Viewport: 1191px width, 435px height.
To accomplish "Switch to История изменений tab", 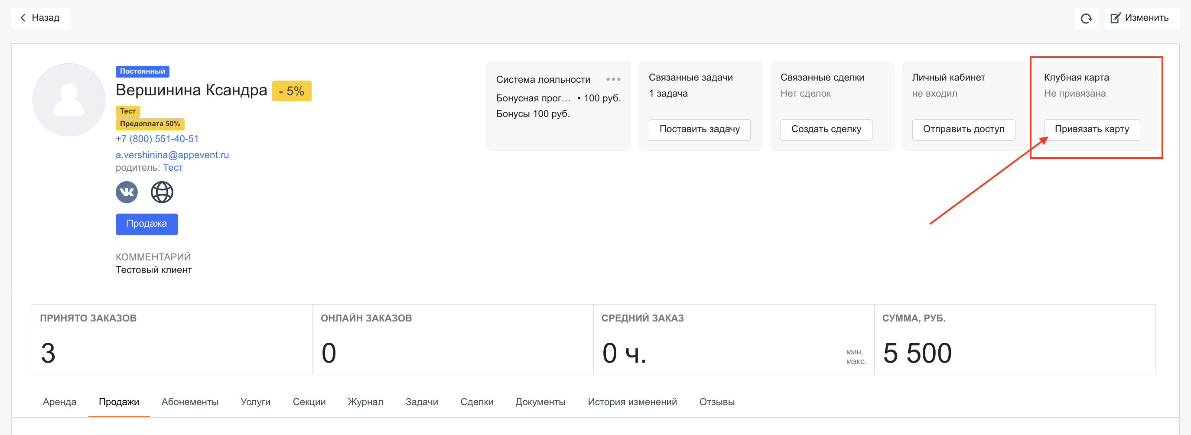I will tap(632, 402).
